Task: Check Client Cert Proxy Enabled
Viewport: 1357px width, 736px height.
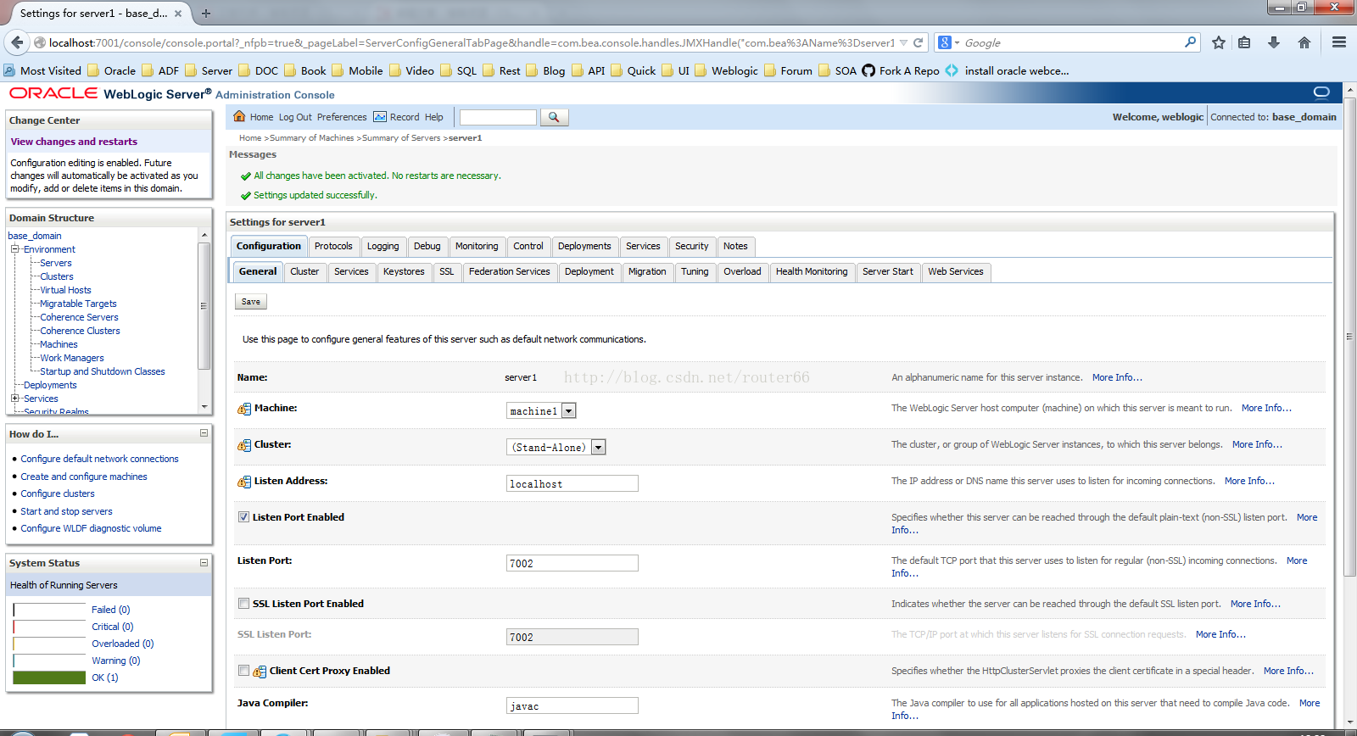Action: [x=244, y=671]
